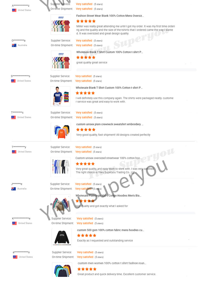Image resolution: width=209 pixels, height=288 pixels.
Task: Click the Australia flag beside reviewer J***e
Action: [x=13, y=189]
